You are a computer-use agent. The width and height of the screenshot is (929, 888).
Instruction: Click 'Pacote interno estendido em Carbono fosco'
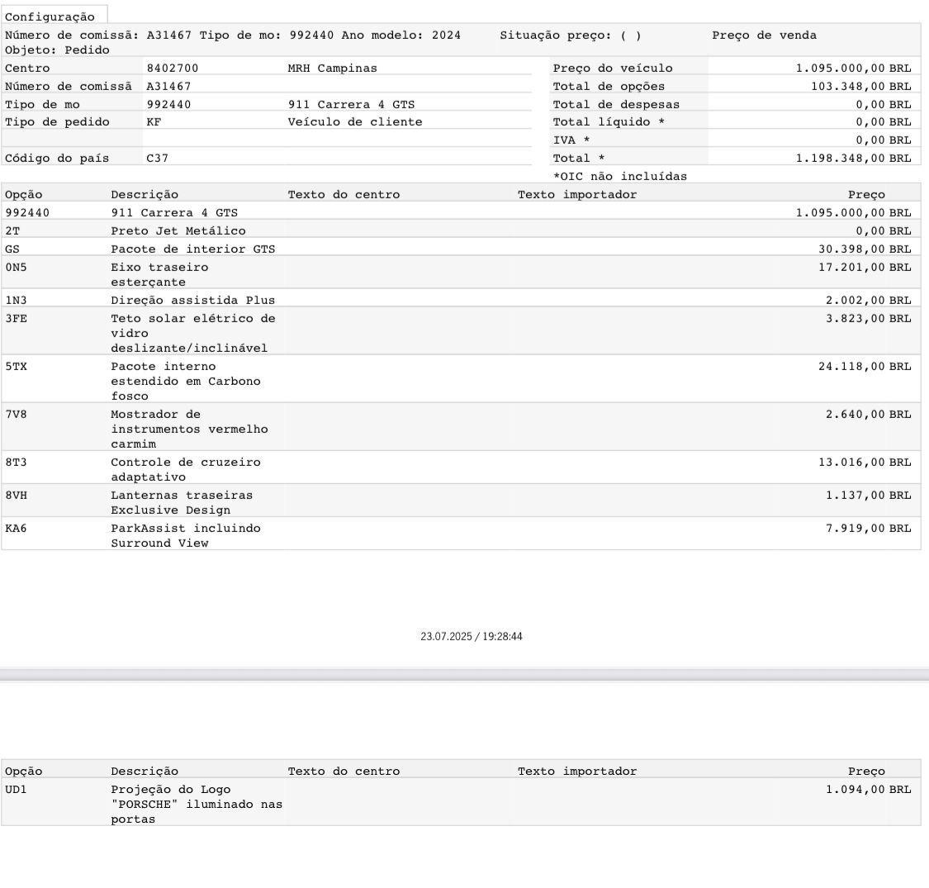pos(186,381)
